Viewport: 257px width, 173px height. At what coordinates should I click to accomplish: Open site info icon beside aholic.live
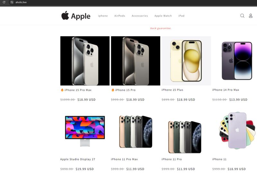[12, 2]
